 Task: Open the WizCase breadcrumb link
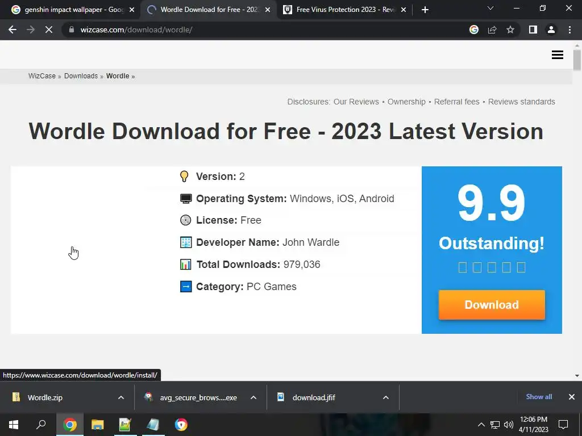coord(42,76)
